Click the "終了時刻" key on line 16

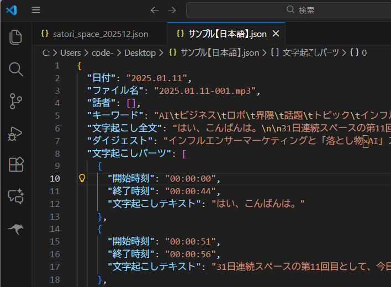point(131,254)
